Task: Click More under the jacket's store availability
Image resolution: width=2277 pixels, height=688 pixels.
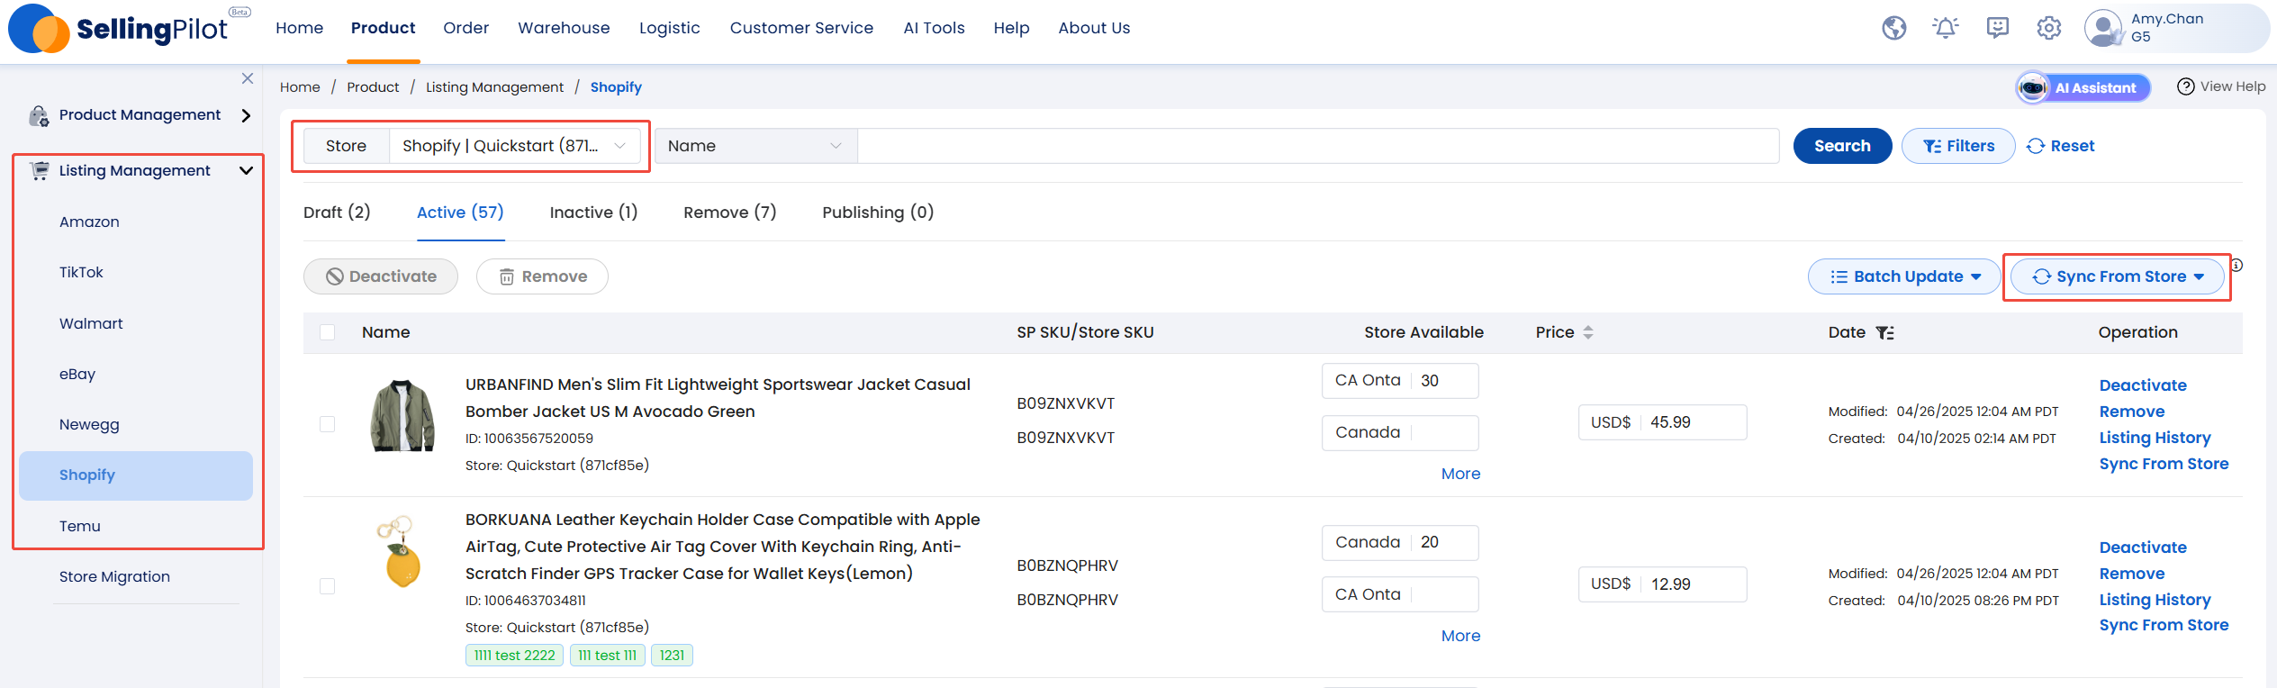Action: 1460,474
